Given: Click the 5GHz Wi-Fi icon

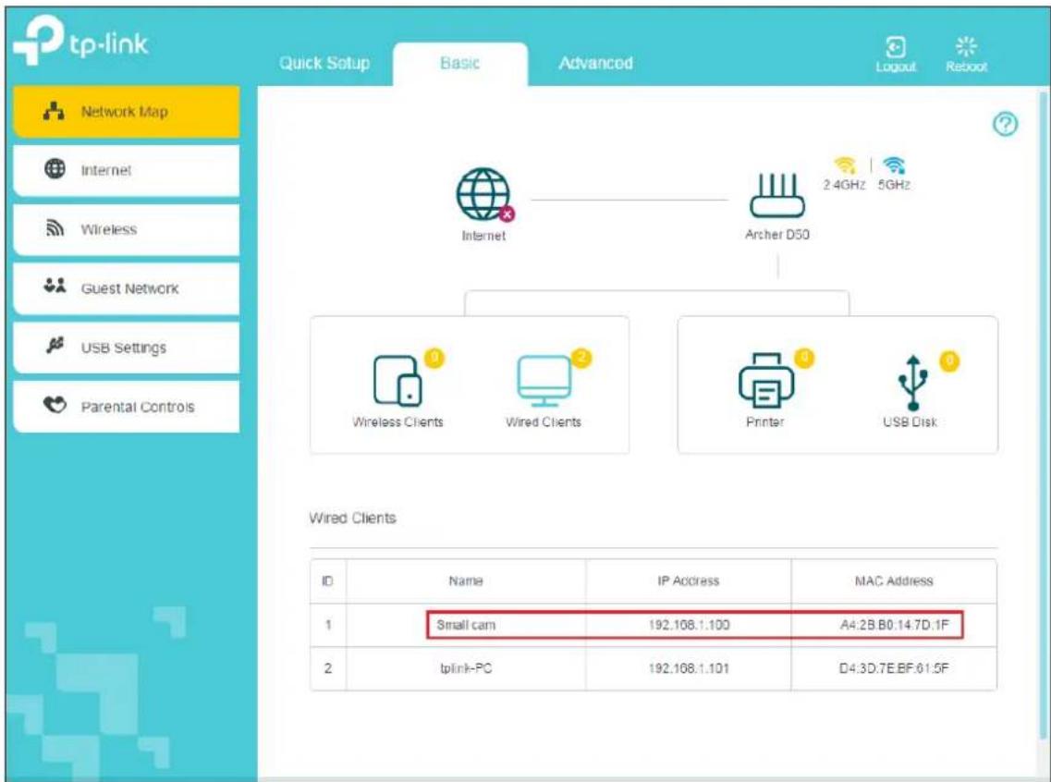Looking at the screenshot, I should point(894,165).
